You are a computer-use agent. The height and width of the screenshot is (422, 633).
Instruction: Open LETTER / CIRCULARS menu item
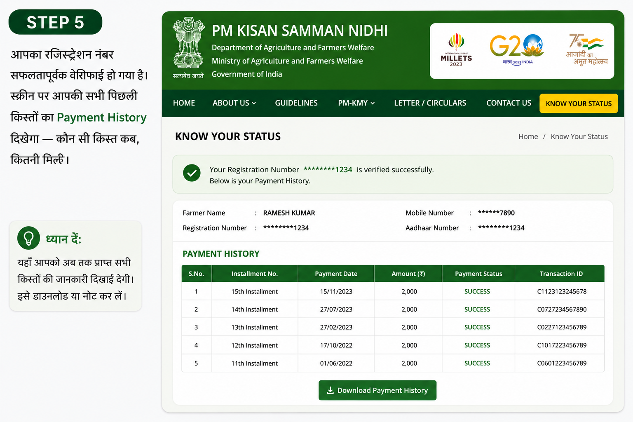430,103
